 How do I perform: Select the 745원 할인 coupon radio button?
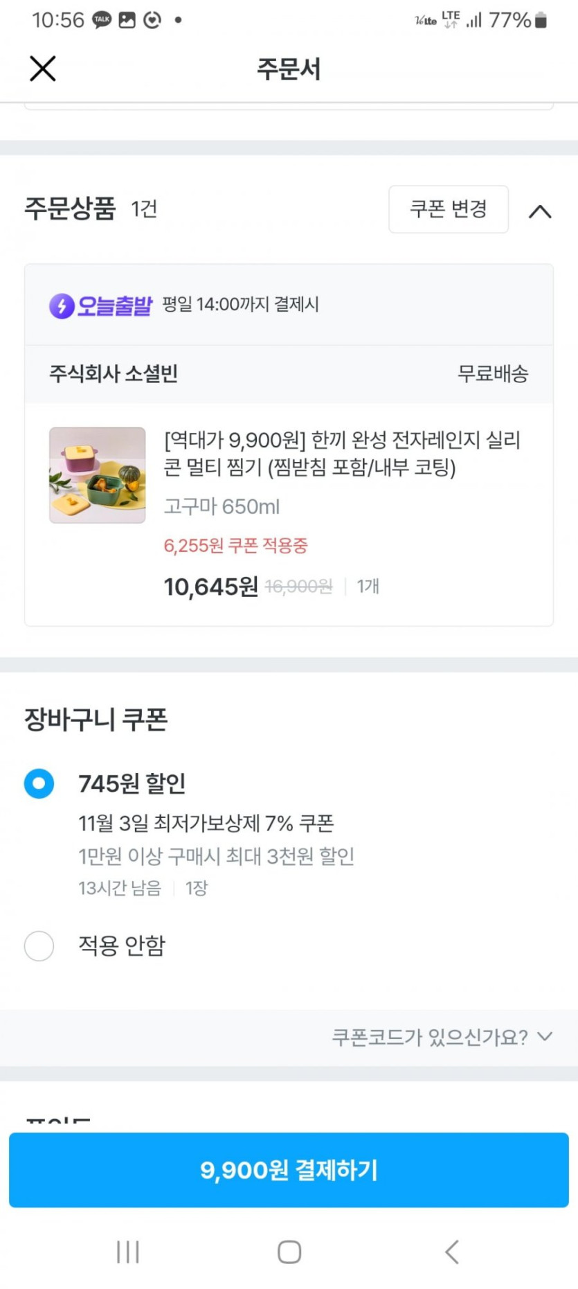pyautogui.click(x=39, y=783)
